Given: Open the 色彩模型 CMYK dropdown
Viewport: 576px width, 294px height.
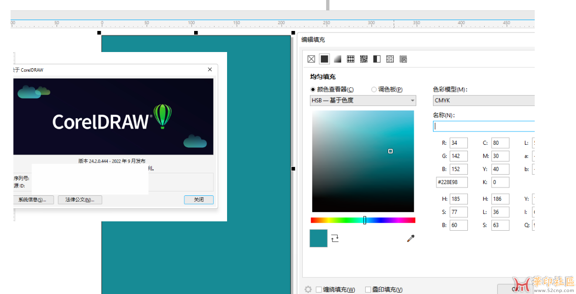Looking at the screenshot, I should (483, 101).
